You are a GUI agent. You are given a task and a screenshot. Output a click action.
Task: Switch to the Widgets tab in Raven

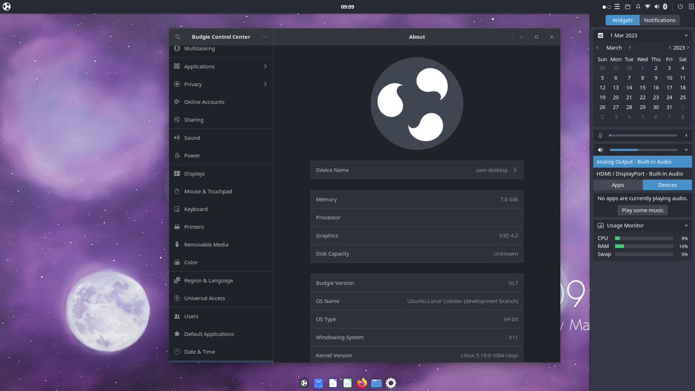pos(623,20)
